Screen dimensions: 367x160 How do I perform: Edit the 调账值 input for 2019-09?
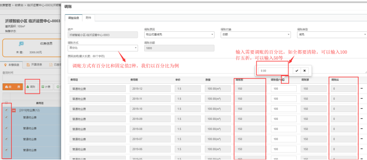tap(284, 119)
